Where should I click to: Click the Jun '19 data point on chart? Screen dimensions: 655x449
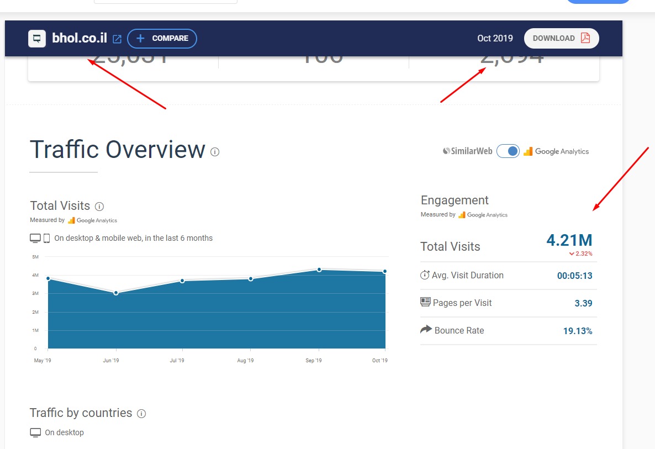pyautogui.click(x=116, y=293)
